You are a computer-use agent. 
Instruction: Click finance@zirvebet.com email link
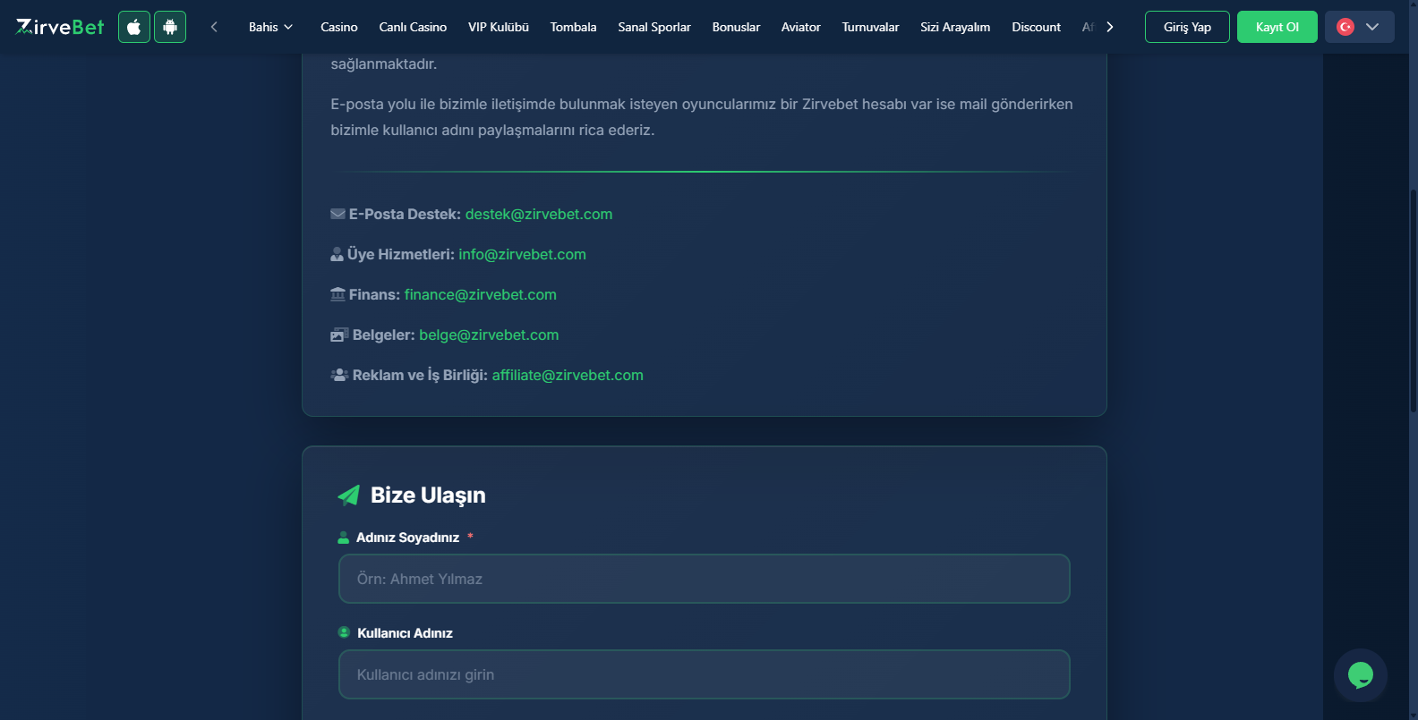[481, 295]
